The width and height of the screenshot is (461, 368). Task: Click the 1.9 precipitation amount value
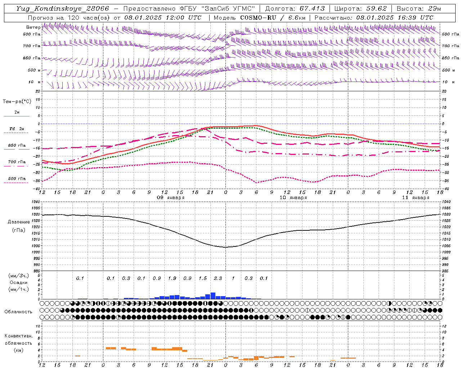[172, 279]
